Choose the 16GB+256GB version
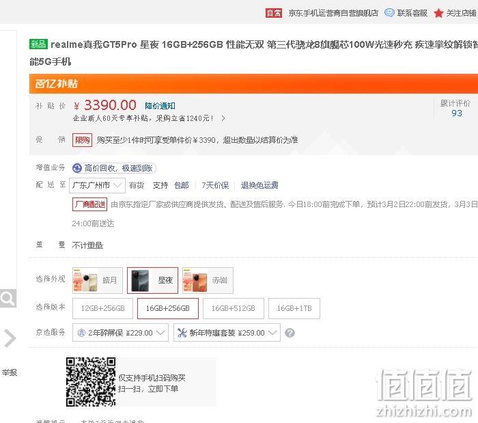478x423 pixels. pos(168,308)
